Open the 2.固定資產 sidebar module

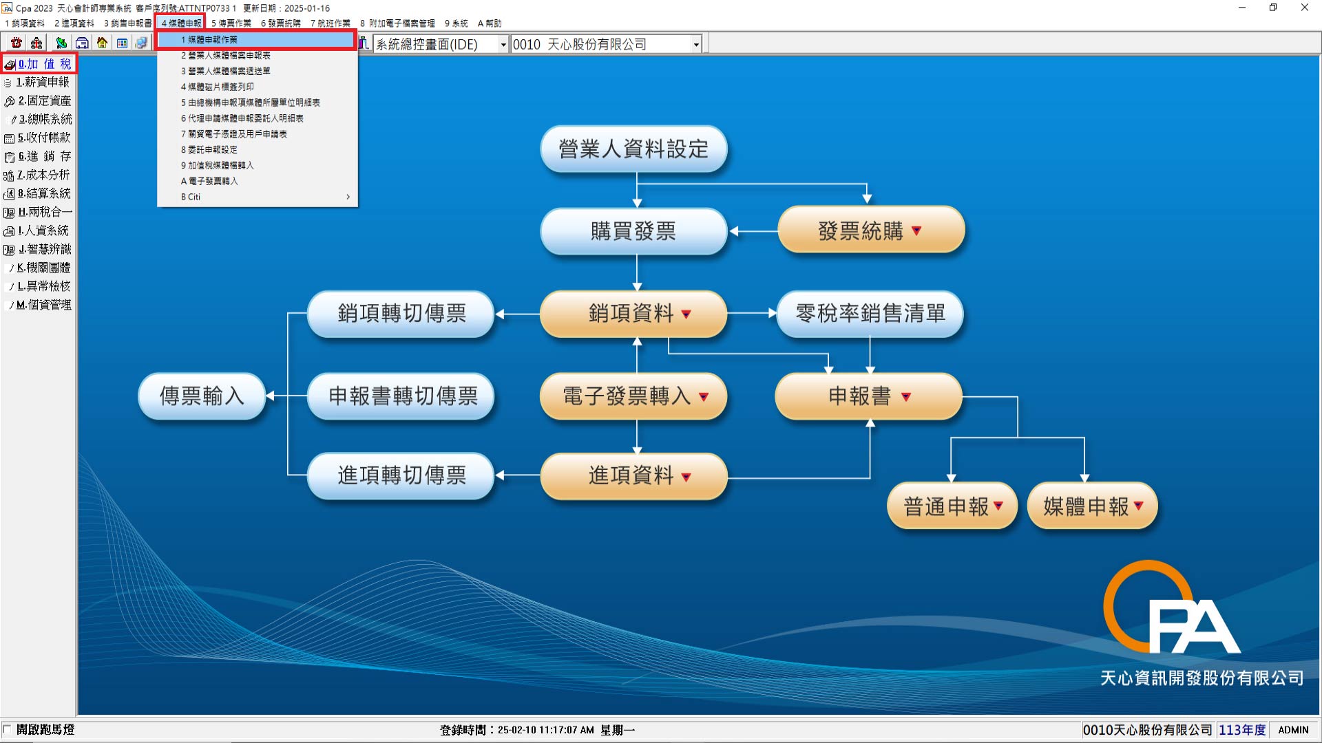(39, 100)
